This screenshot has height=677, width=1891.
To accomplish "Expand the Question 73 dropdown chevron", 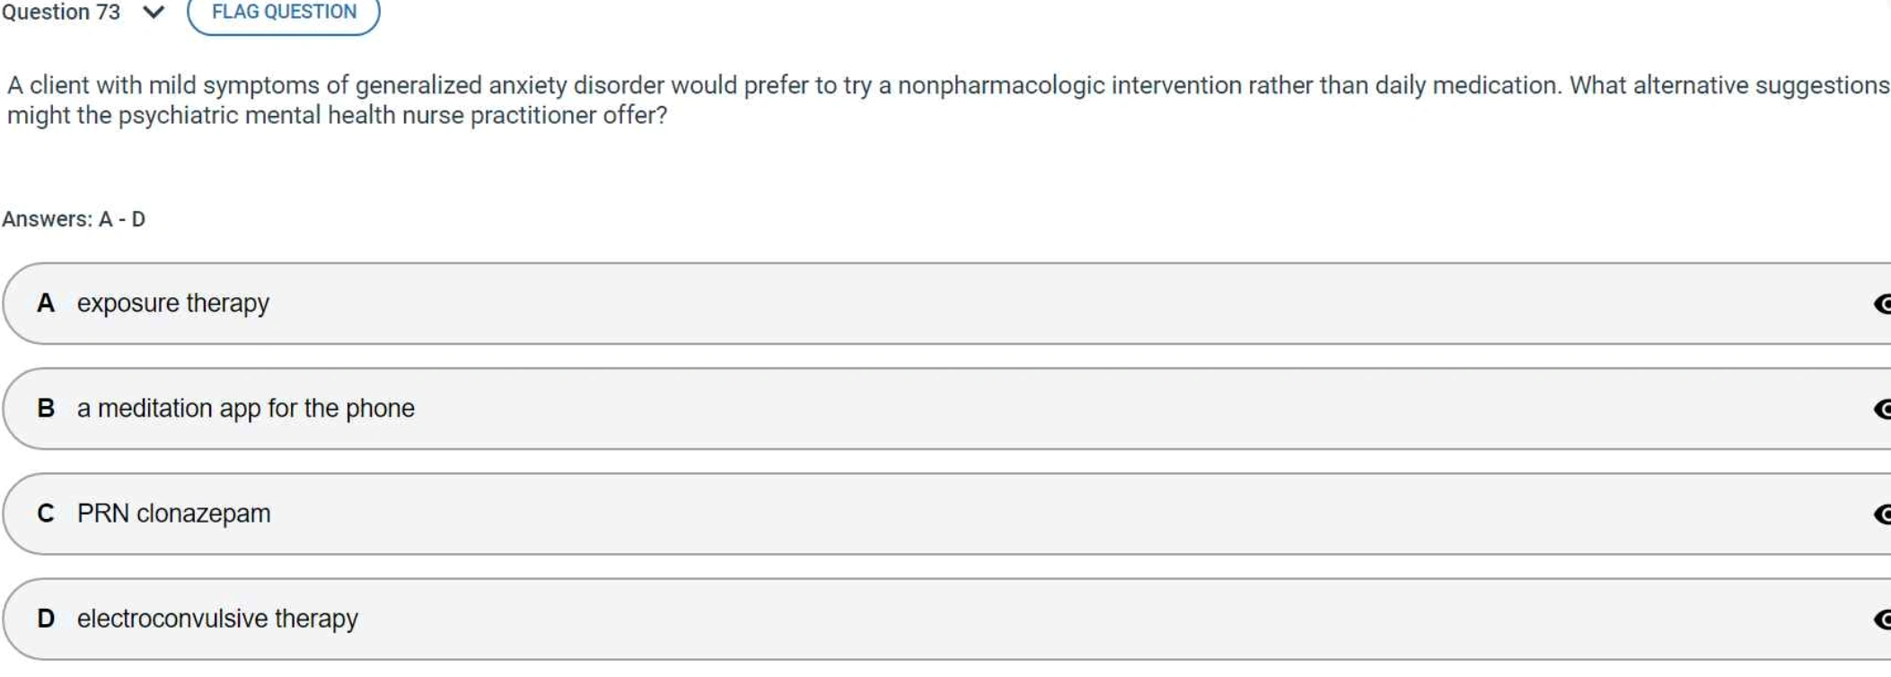I will point(154,13).
